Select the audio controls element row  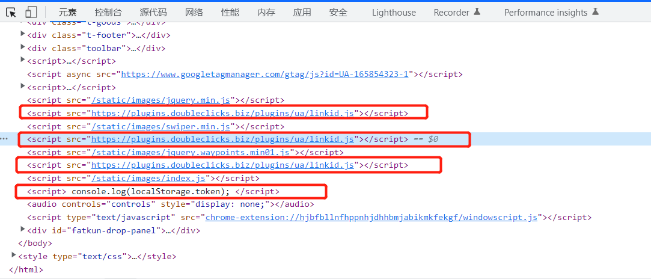coord(171,204)
